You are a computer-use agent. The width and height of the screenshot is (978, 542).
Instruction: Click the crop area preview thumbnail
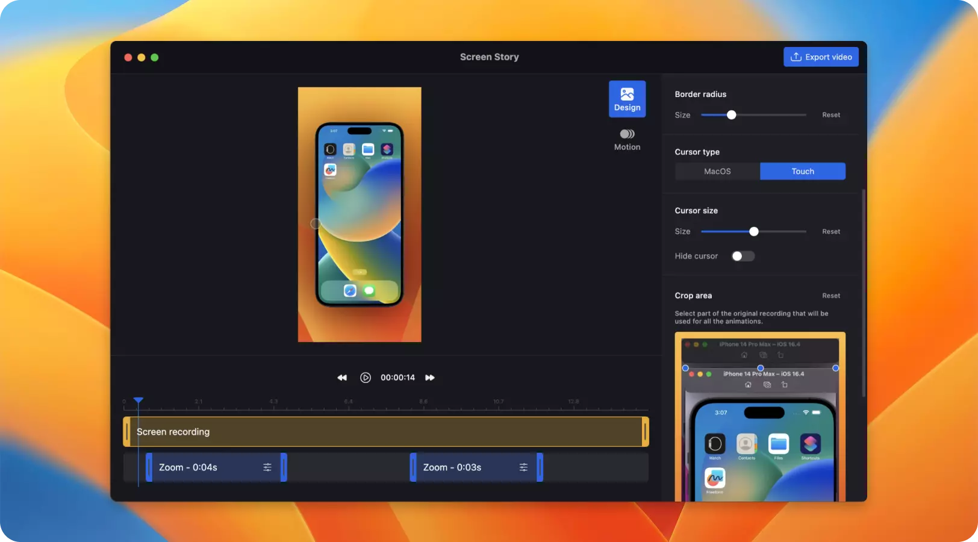tap(760, 417)
